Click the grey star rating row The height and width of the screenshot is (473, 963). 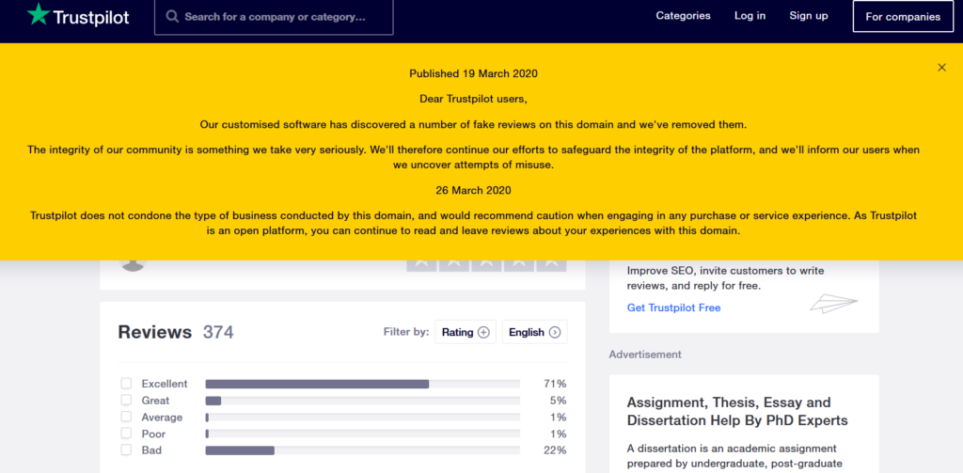[x=486, y=265]
